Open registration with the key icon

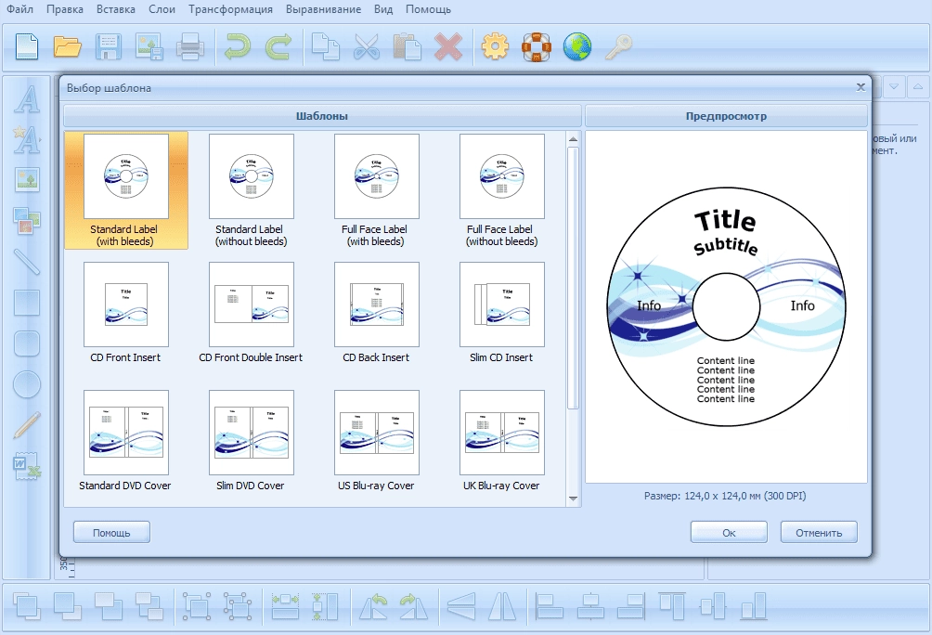(x=618, y=46)
